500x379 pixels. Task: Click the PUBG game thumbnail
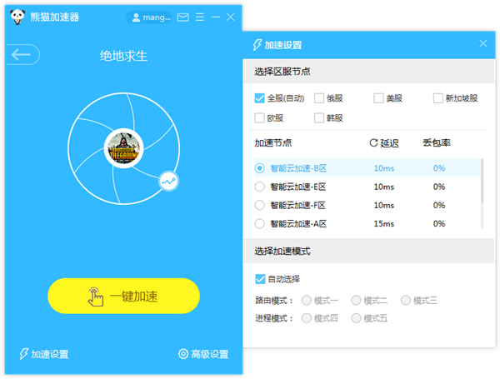click(x=123, y=149)
